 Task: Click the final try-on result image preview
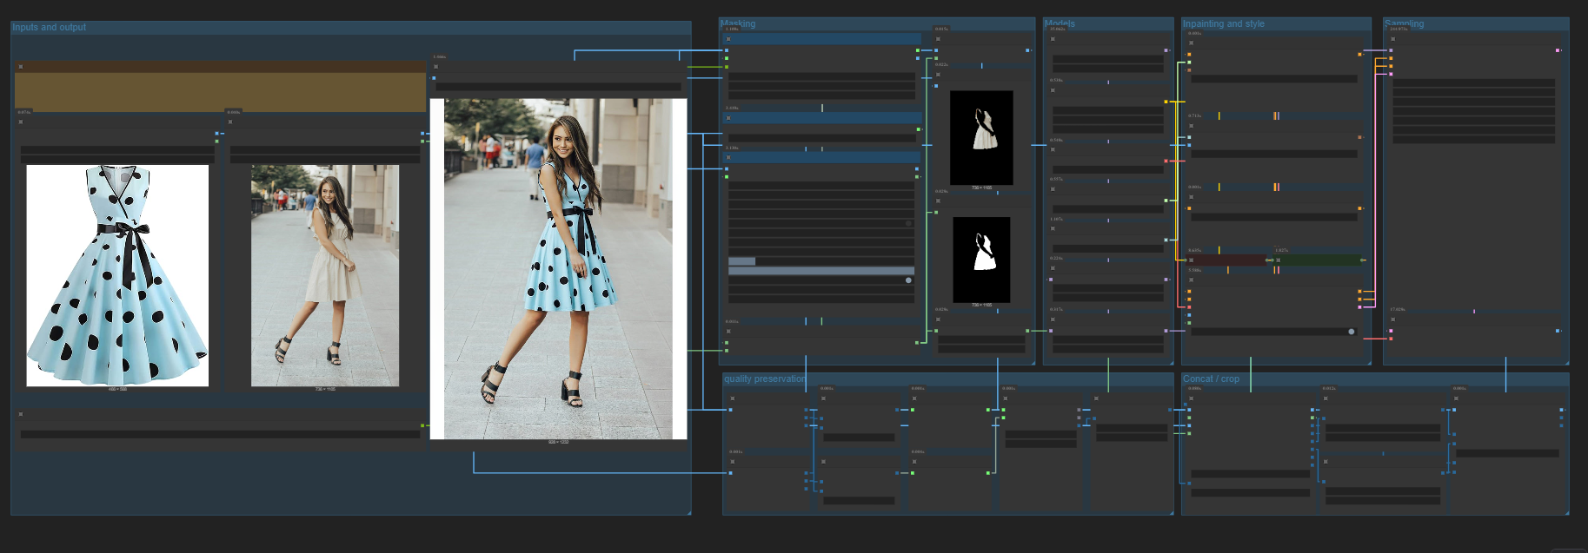[558, 269]
